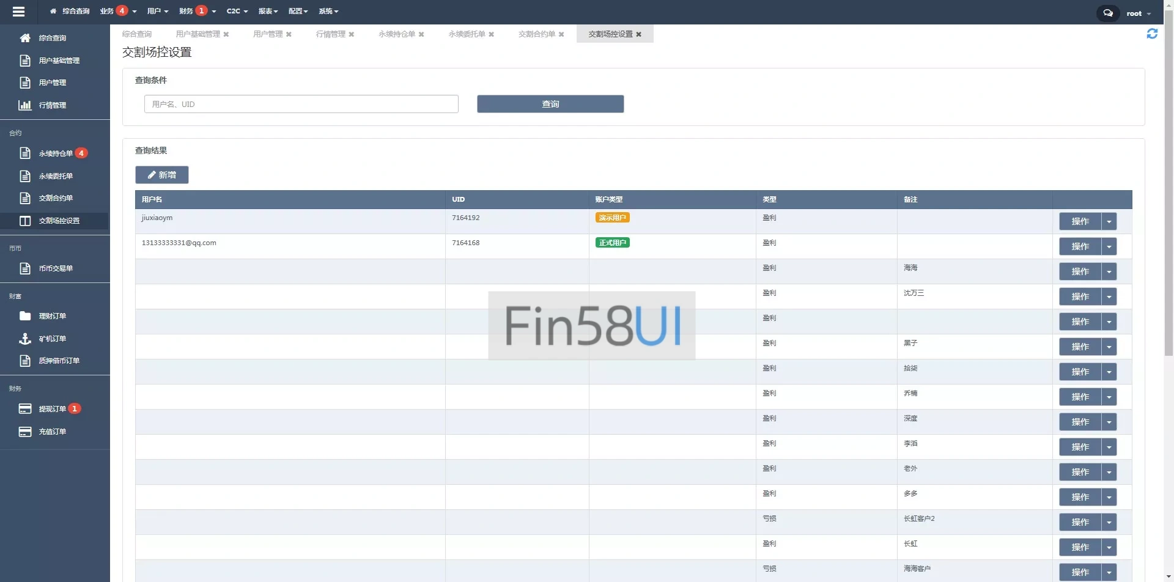1174x582 pixels.
Task: Click the vertical page scrollbar
Action: [x=1168, y=183]
